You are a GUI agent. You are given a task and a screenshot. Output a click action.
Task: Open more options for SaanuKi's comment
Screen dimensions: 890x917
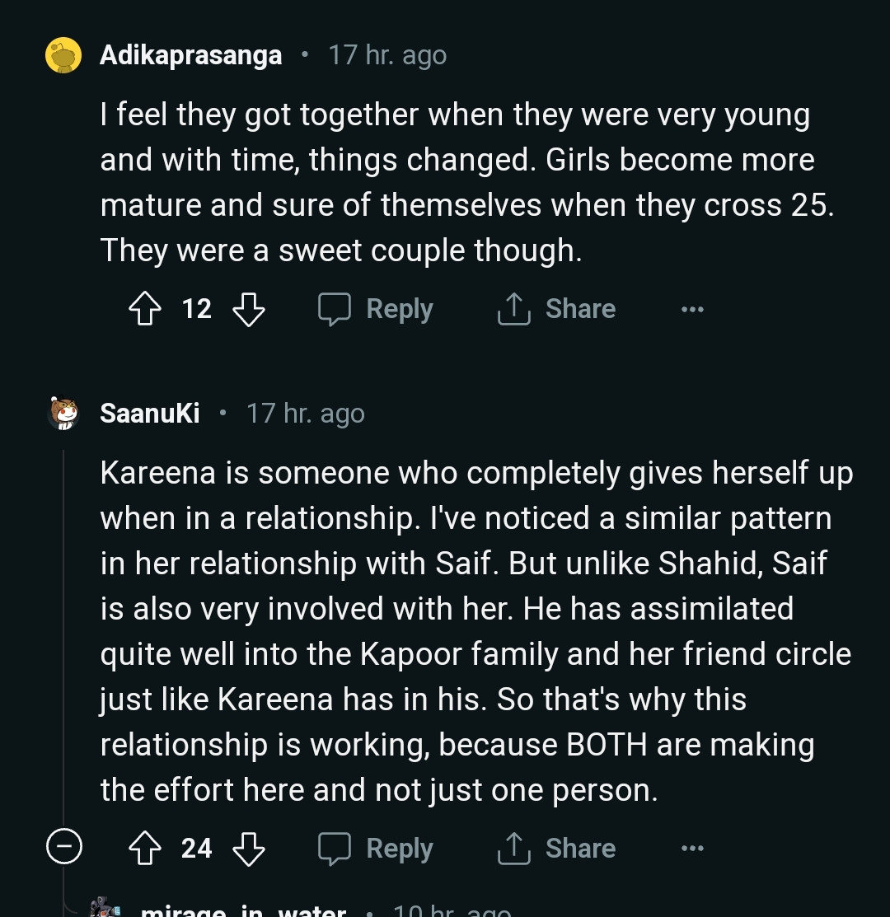click(692, 849)
